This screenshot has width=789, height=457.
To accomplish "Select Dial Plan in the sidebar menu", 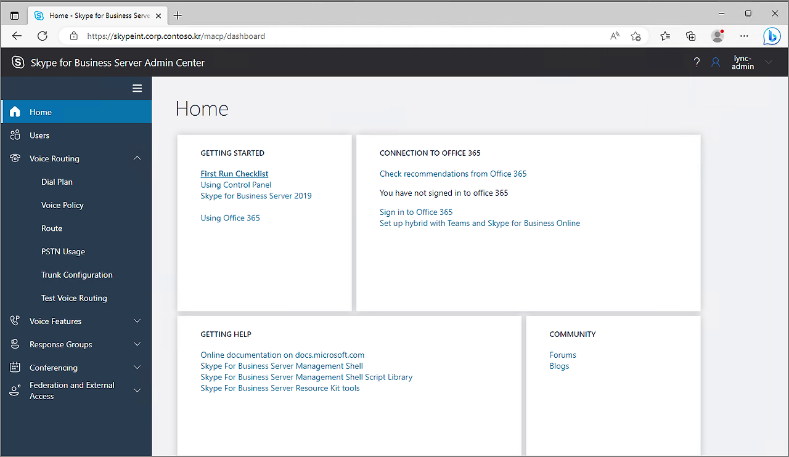I will pyautogui.click(x=56, y=181).
